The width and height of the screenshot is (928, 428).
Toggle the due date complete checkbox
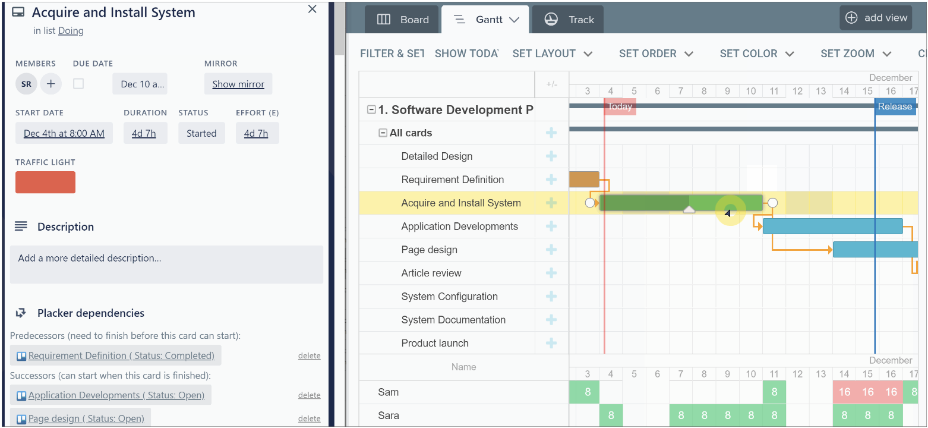pos(78,84)
